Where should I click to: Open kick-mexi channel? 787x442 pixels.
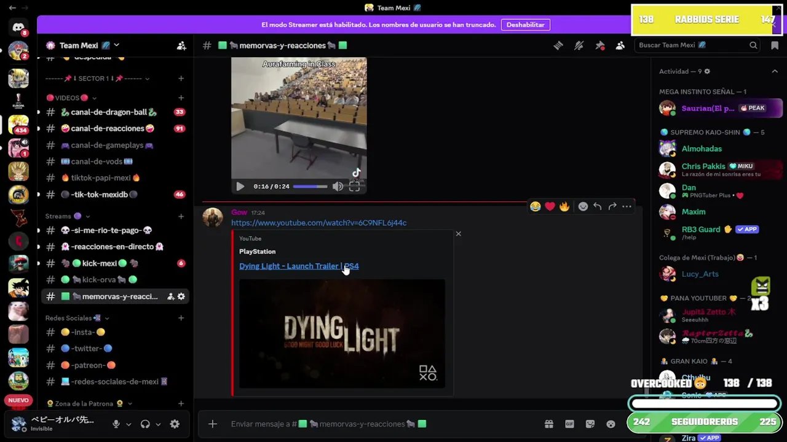(115, 263)
